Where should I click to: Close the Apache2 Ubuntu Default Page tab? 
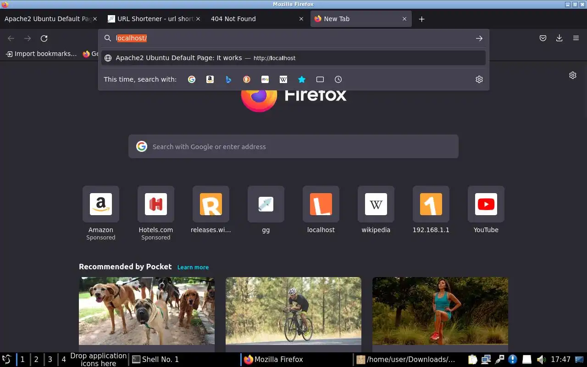[95, 19]
